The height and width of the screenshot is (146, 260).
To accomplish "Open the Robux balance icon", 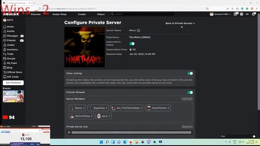I will [x=242, y=14].
